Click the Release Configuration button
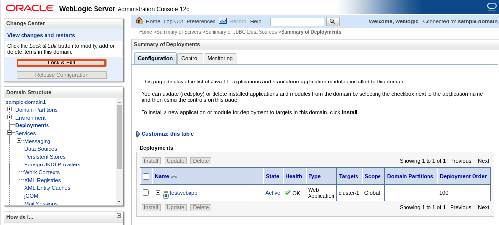This screenshot has height=225, width=499. click(62, 75)
